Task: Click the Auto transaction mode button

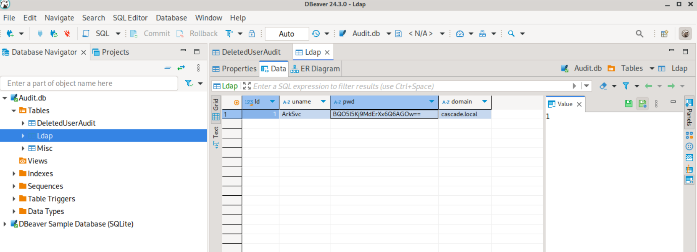Action: (287, 34)
